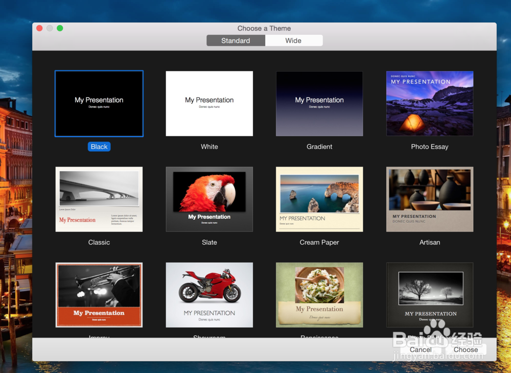This screenshot has height=373, width=511.
Task: Select the Classic theme with bridge photo
Action: 99,199
